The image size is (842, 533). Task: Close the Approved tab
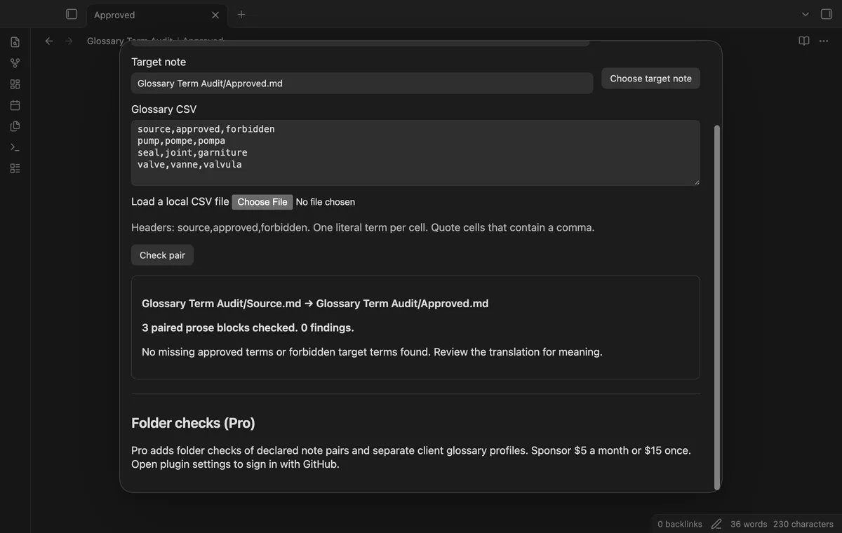[x=215, y=15]
